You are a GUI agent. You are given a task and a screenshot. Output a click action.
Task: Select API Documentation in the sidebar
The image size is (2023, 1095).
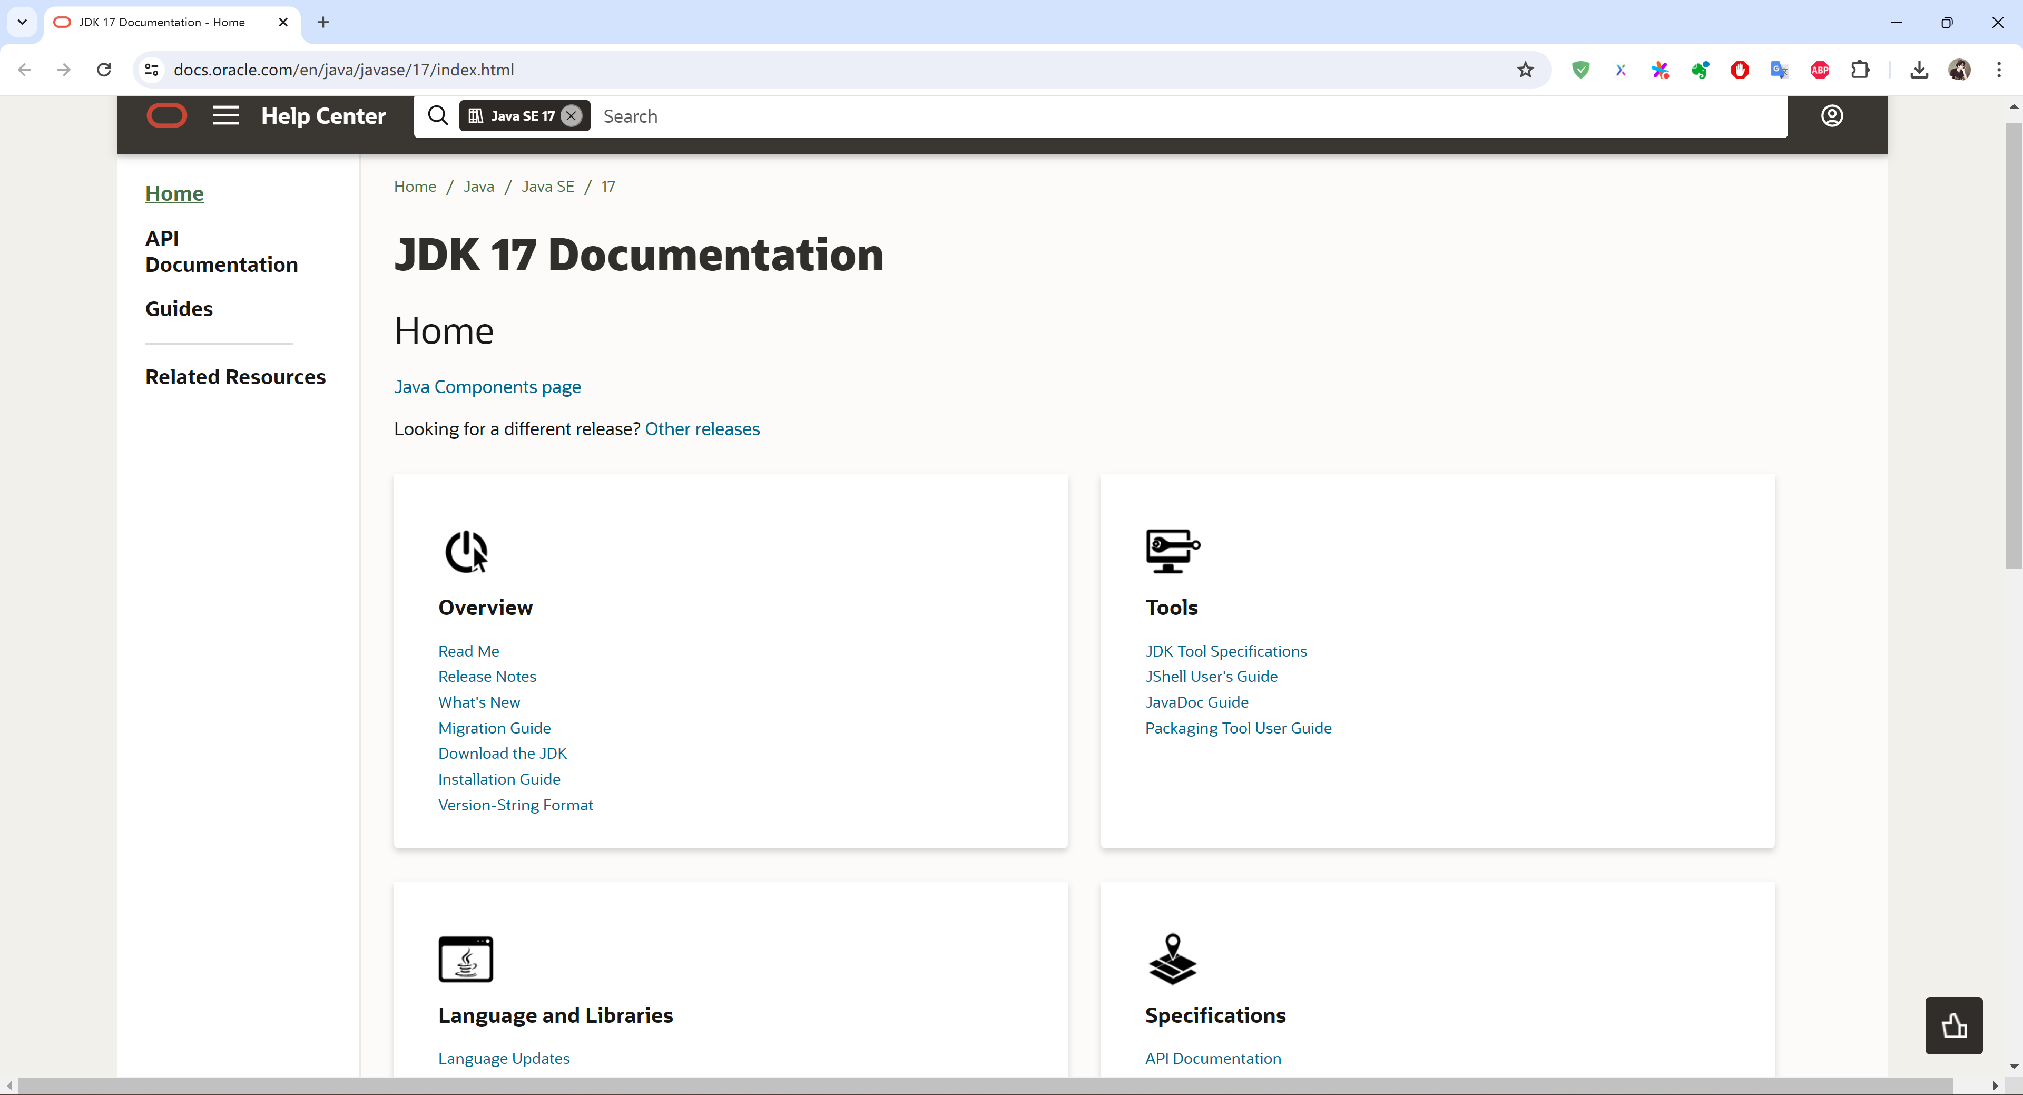pos(221,251)
